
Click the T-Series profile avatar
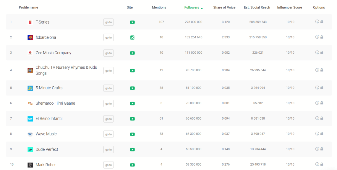tap(30, 22)
